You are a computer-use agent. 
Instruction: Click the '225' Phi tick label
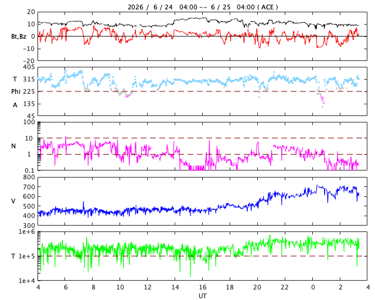click(29, 91)
